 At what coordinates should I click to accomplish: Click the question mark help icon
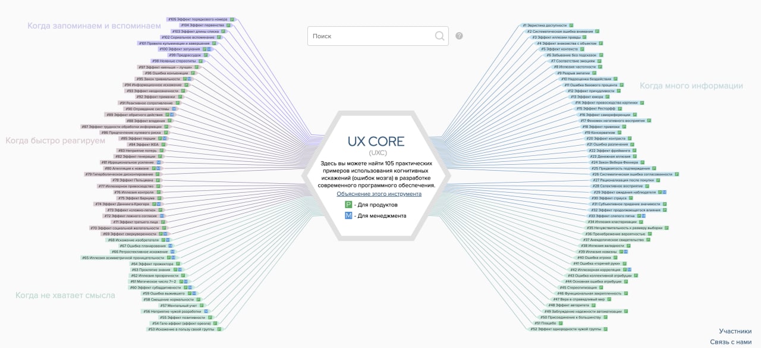459,36
